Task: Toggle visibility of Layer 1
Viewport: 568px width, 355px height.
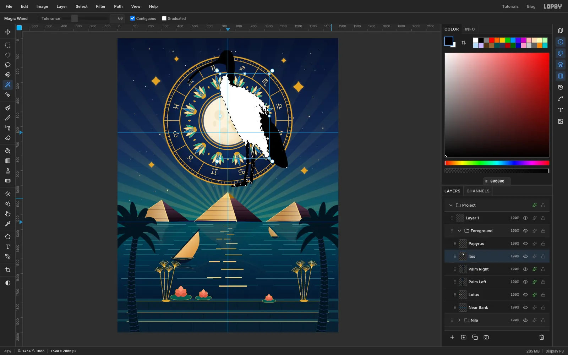Action: pos(525,218)
